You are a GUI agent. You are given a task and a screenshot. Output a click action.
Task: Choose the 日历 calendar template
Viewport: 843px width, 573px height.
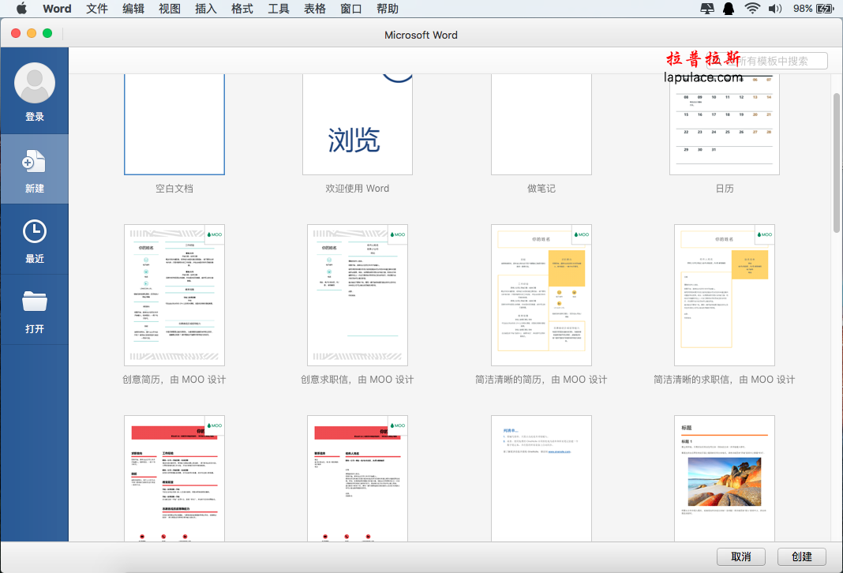[x=724, y=125]
